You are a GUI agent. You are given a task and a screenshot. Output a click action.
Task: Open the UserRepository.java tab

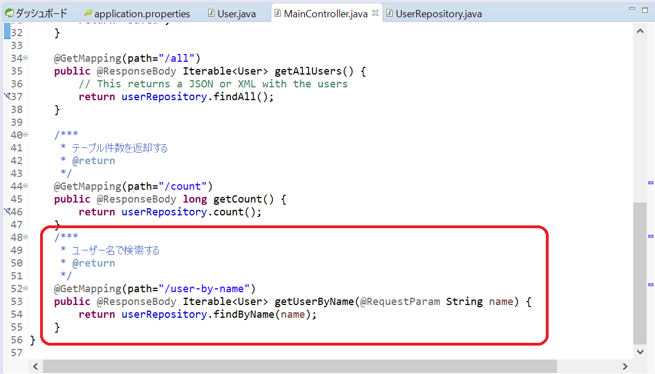click(x=438, y=13)
